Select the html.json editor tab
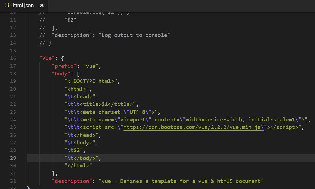The height and width of the screenshot is (189, 315). click(x=24, y=6)
